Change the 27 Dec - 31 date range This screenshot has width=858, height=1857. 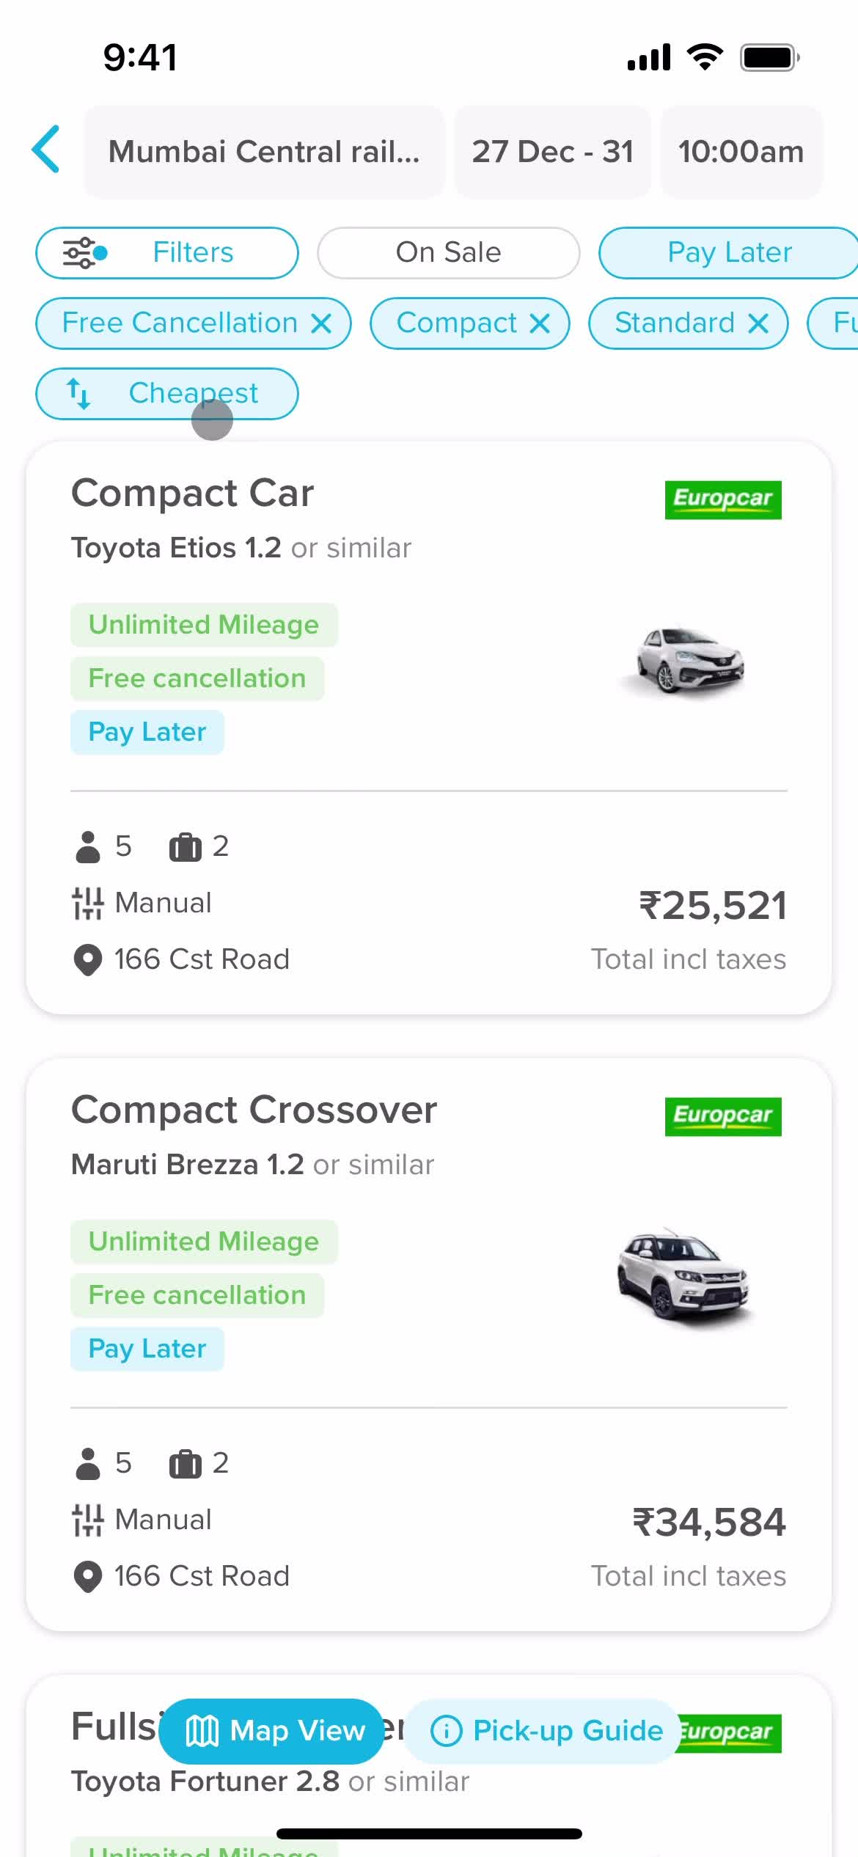(552, 152)
